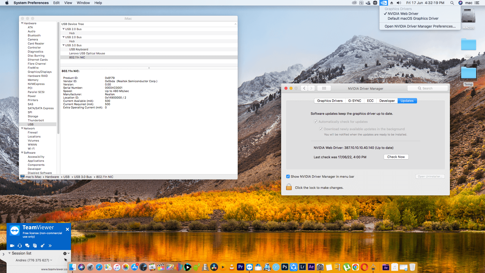Viewport: 485px width, 273px height.
Task: Collapse the Session list in TeamViewer
Action: [x=9, y=253]
